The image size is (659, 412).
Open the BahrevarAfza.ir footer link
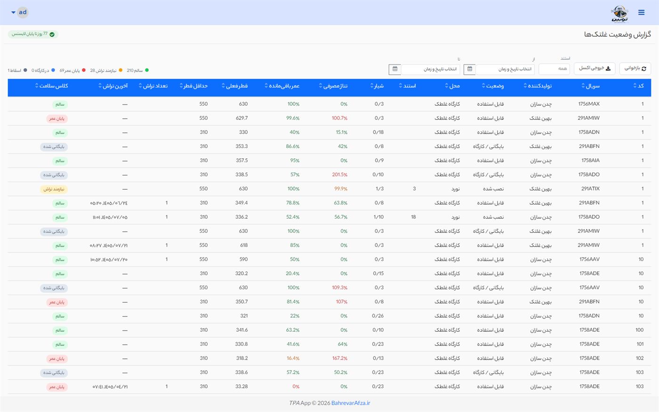click(x=351, y=403)
